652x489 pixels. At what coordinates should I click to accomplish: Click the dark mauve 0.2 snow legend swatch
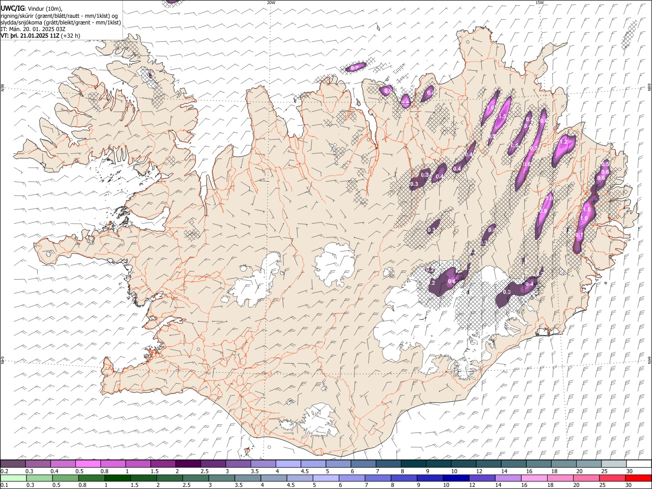click(13, 464)
